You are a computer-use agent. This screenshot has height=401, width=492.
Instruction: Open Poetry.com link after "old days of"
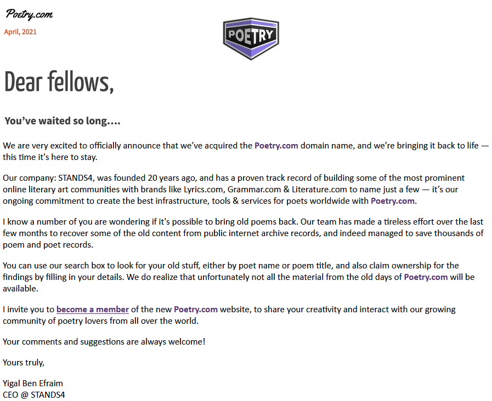tap(426, 277)
